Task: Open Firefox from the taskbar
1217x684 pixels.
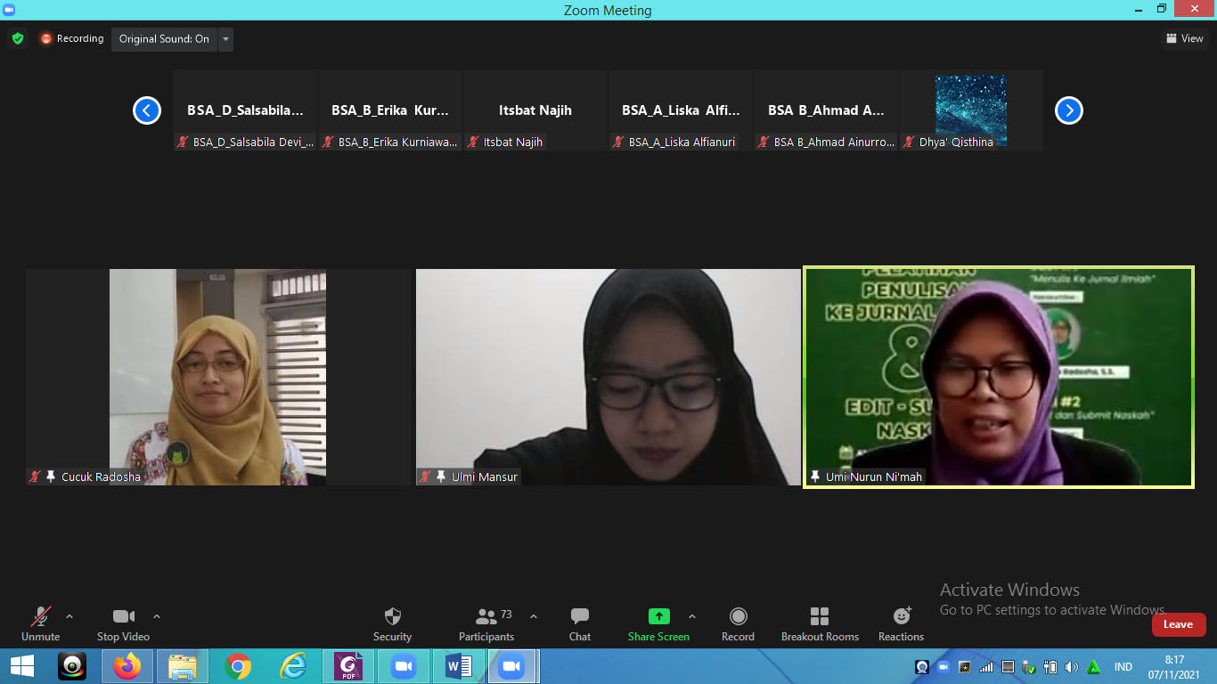Action: click(x=127, y=666)
